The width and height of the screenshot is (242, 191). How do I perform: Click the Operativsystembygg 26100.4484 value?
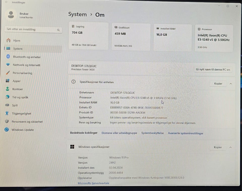[x=116, y=173]
